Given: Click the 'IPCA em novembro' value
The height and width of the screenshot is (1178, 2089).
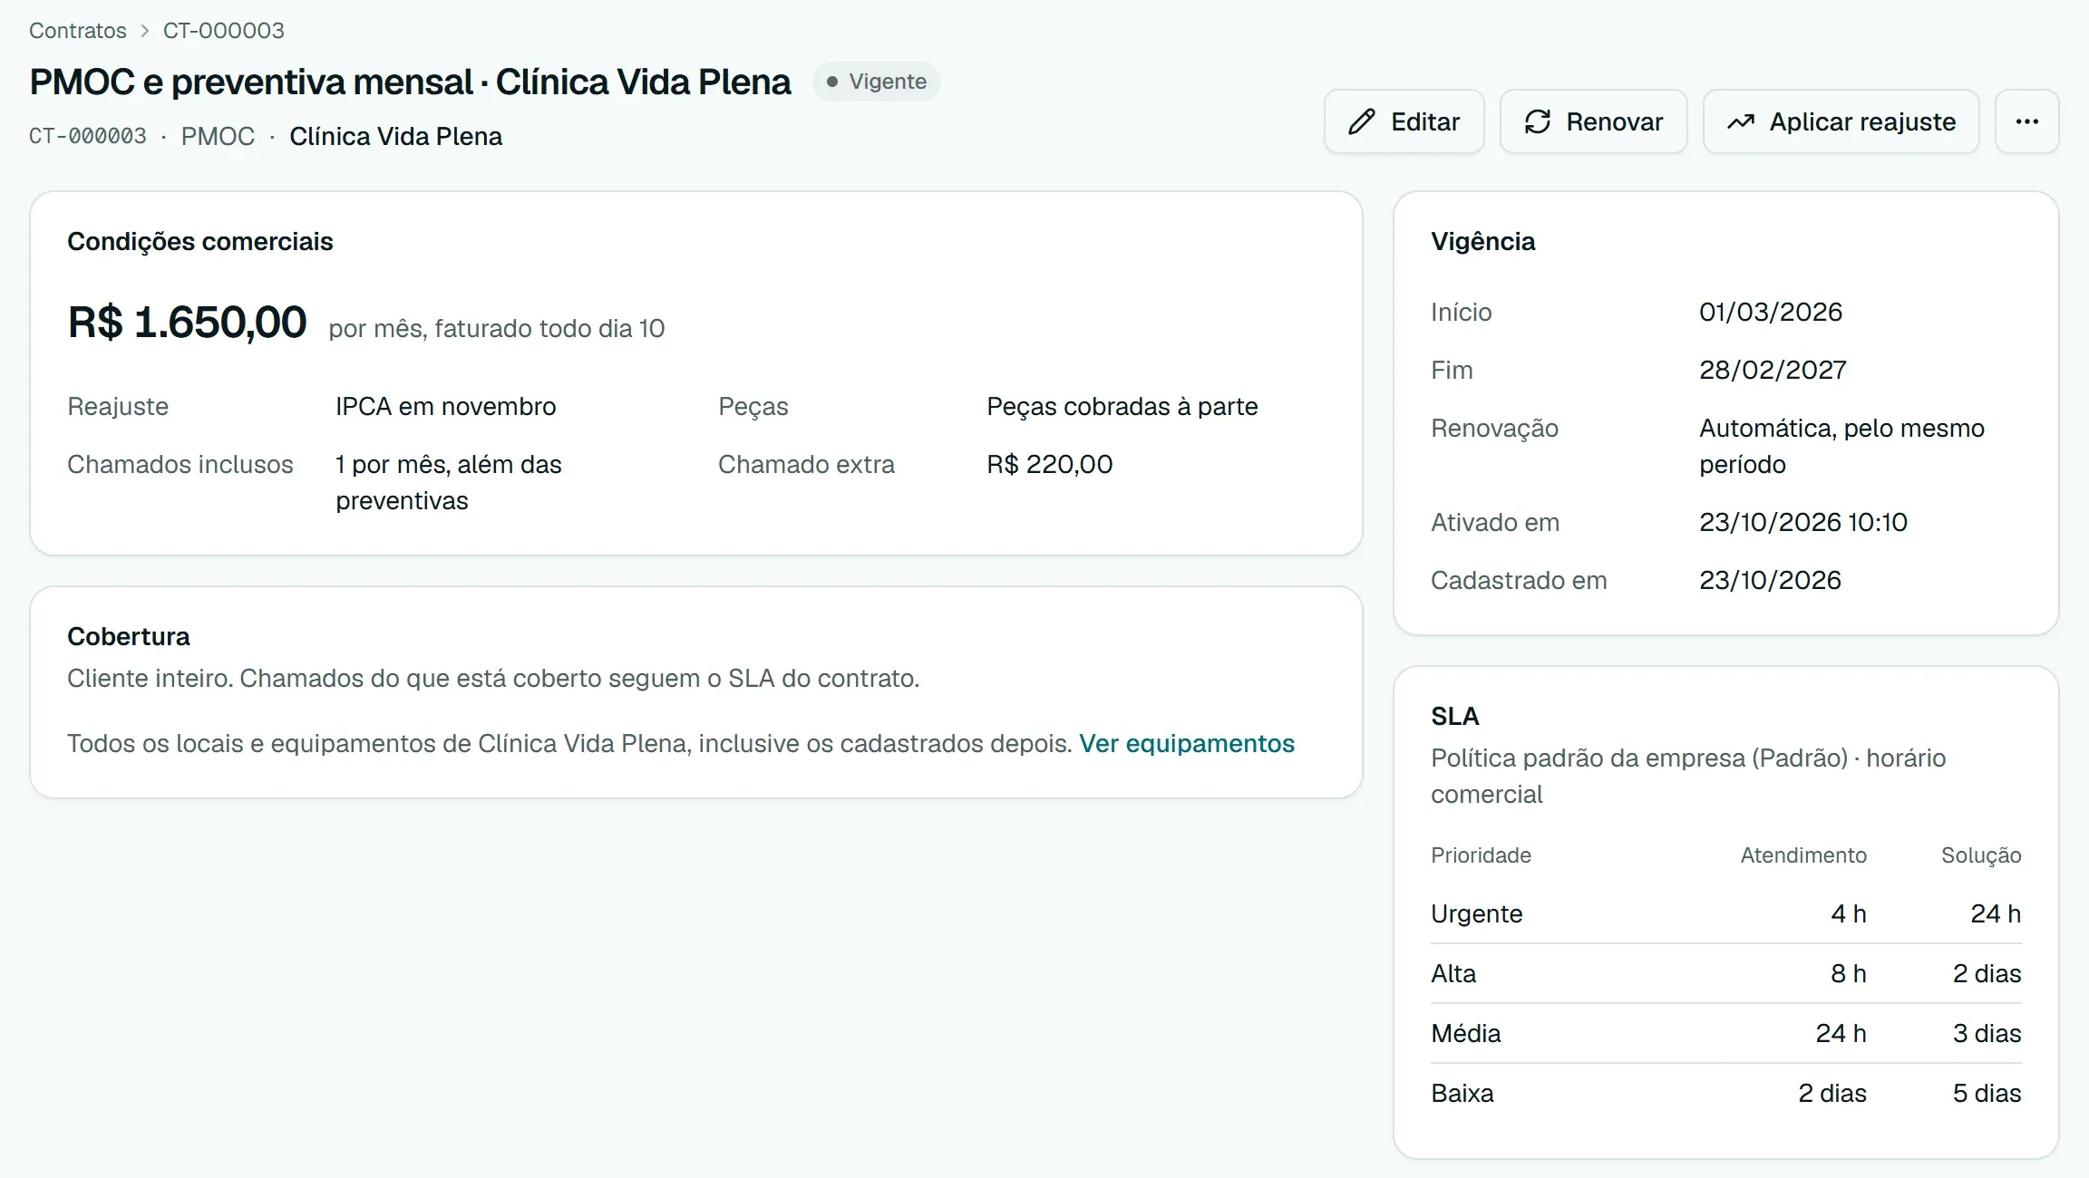Looking at the screenshot, I should tap(446, 406).
